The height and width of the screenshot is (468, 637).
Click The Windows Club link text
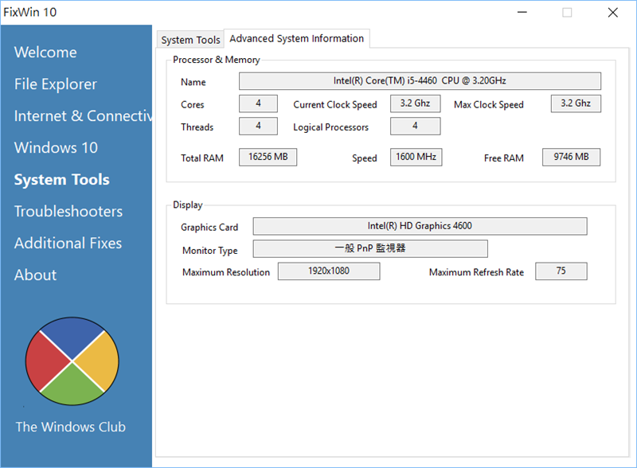(x=71, y=427)
